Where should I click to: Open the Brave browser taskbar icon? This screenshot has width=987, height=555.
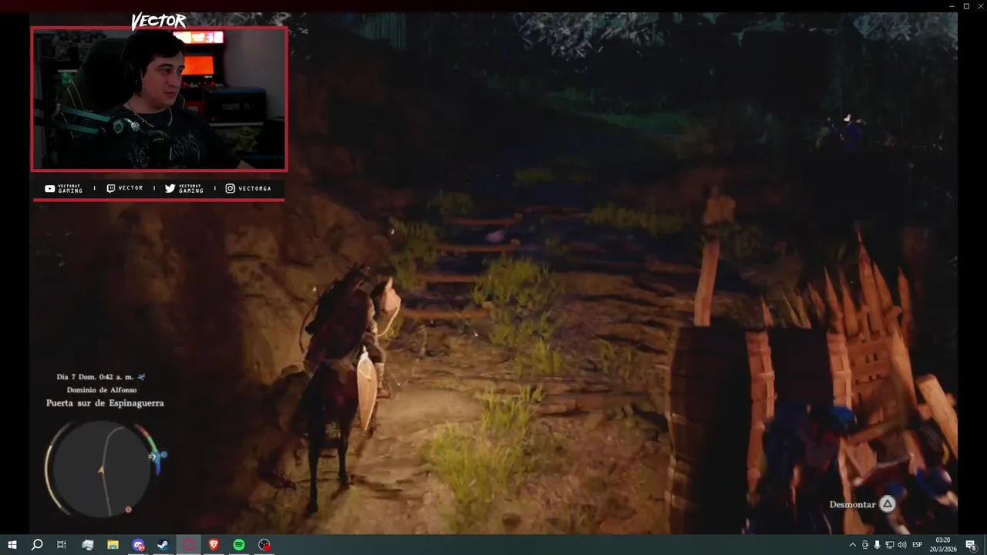click(x=214, y=545)
